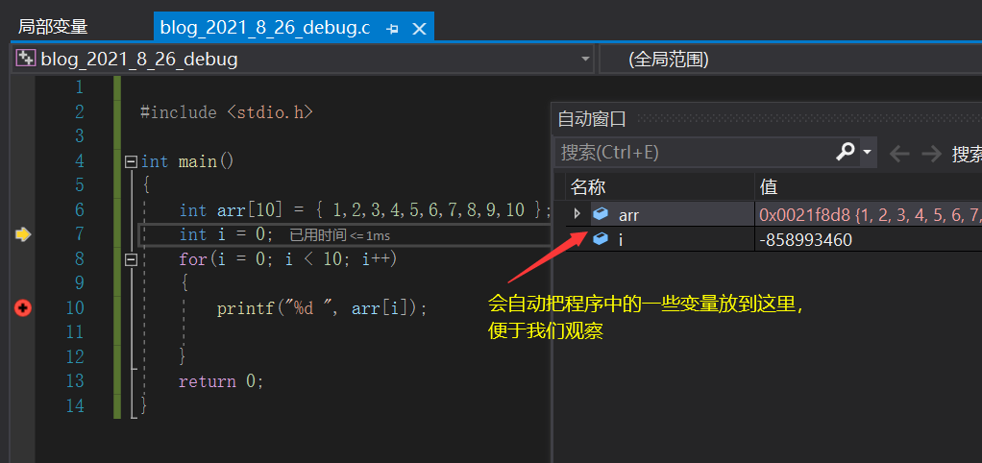
Task: Click the 自动窗口 panel title
Action: pos(592,118)
